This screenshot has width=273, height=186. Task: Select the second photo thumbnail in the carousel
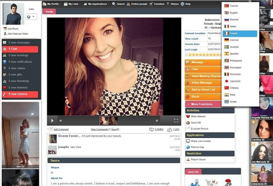(x=114, y=120)
